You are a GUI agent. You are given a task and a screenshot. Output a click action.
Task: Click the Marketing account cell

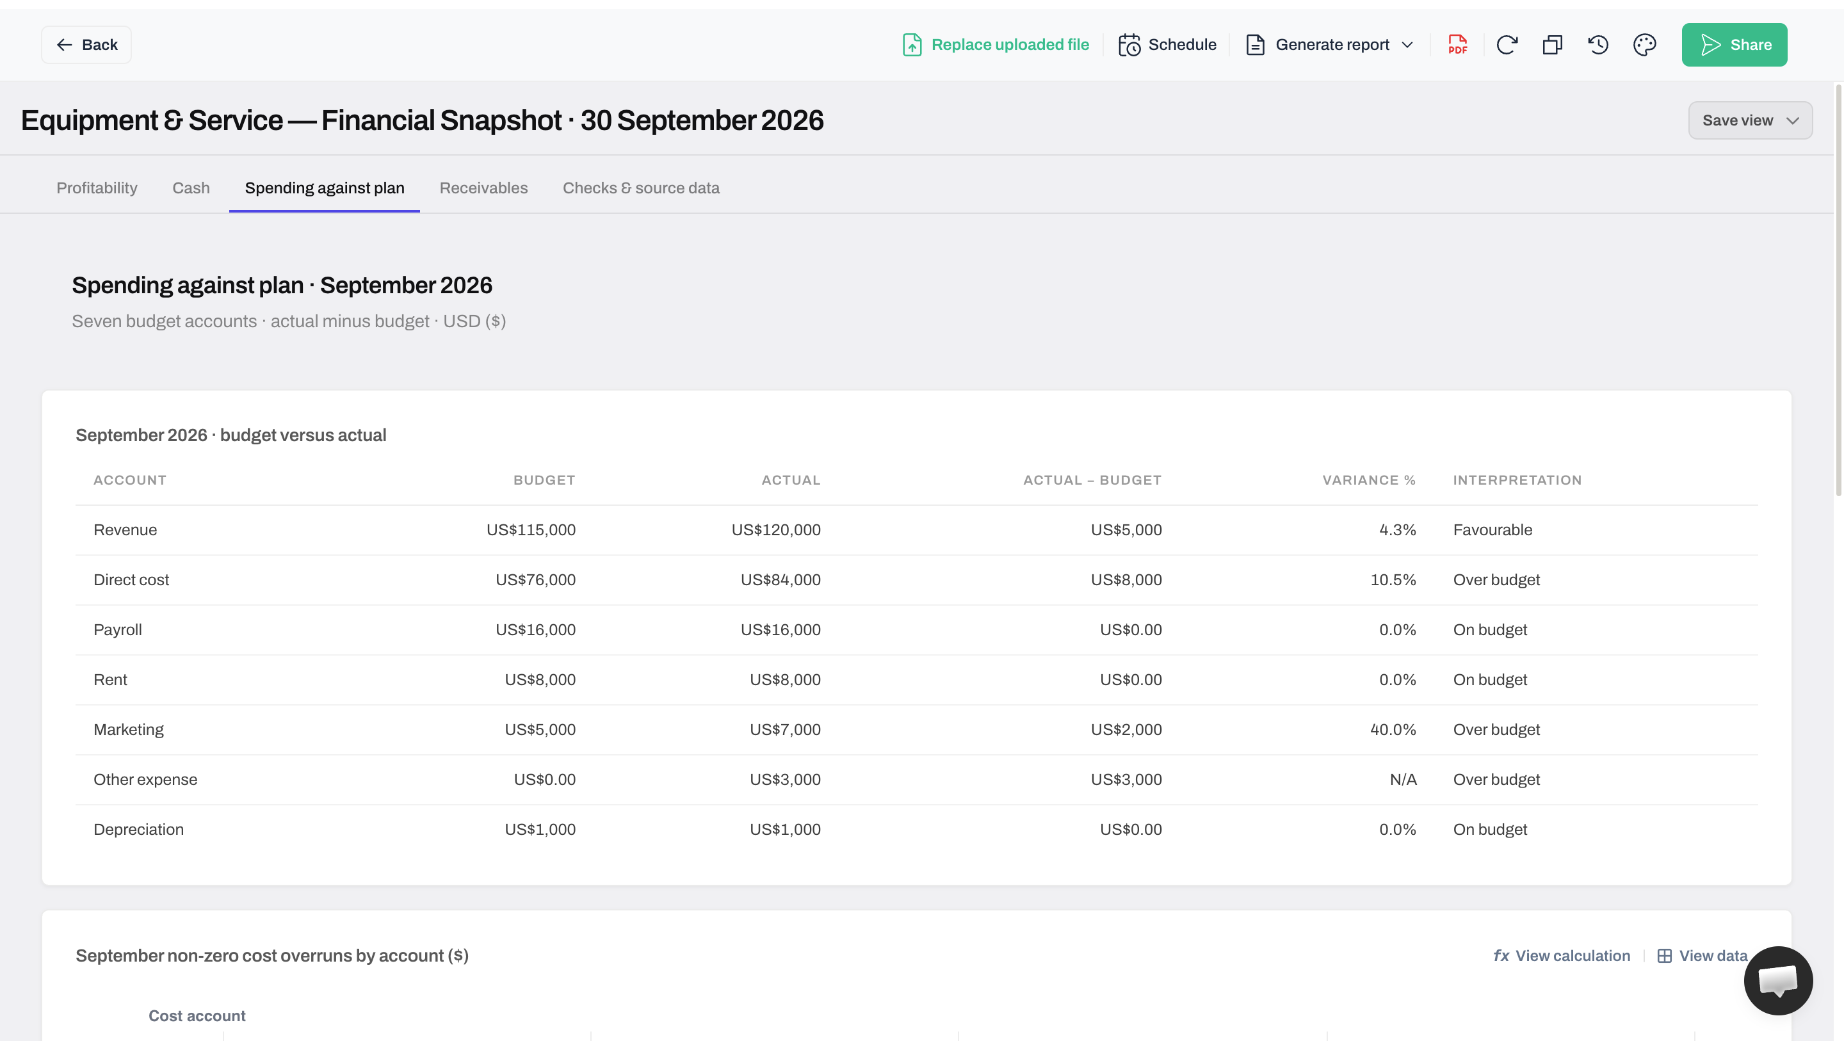click(128, 730)
